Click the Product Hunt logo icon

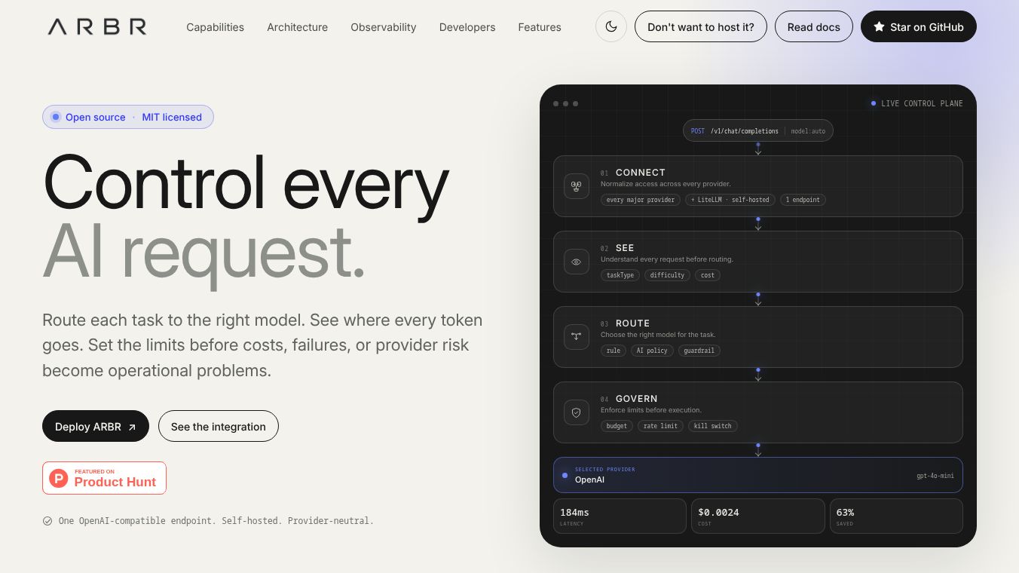[x=59, y=478]
